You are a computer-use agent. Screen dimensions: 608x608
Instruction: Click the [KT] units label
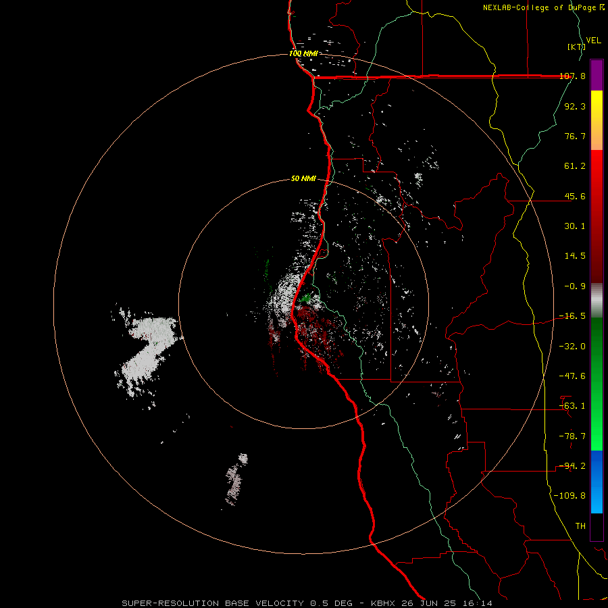pyautogui.click(x=576, y=47)
